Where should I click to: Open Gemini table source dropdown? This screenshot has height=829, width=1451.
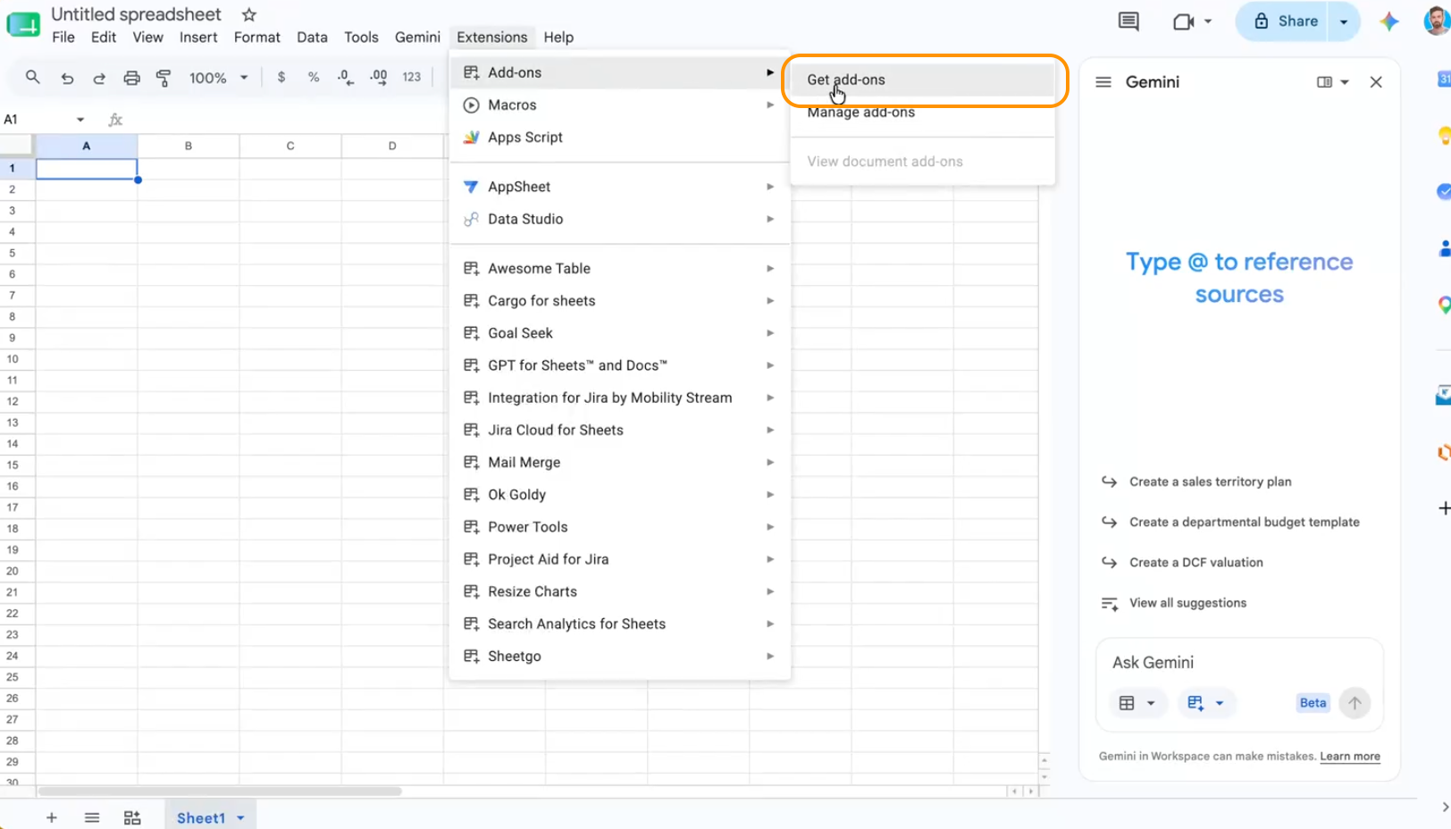pyautogui.click(x=1137, y=703)
